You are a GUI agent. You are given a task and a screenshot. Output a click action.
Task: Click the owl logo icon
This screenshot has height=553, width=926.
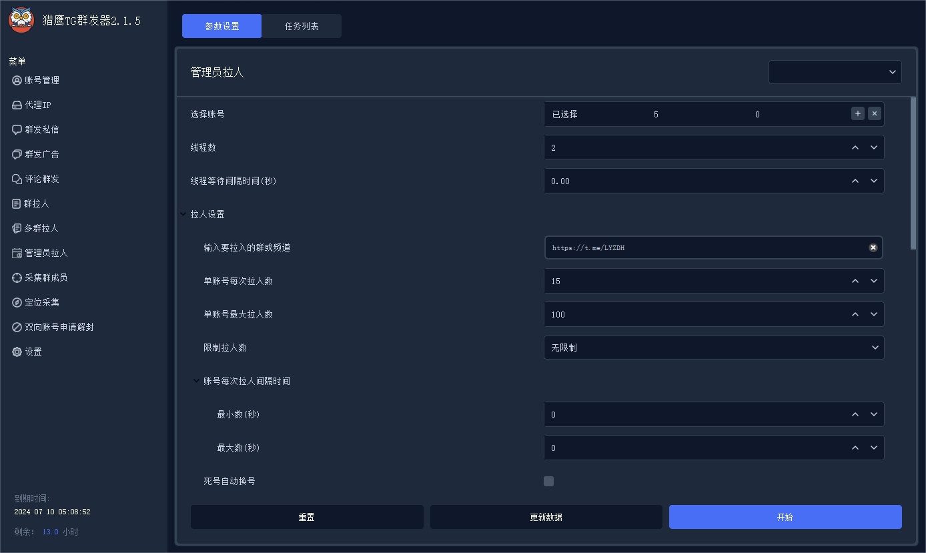21,20
